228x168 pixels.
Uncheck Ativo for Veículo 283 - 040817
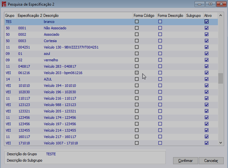pyautogui.click(x=207, y=66)
